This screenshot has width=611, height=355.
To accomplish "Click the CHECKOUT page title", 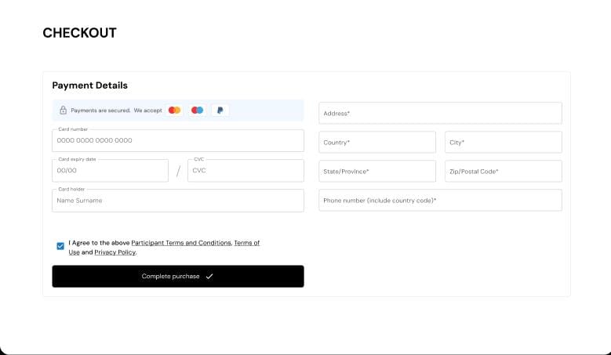I will coord(79,33).
